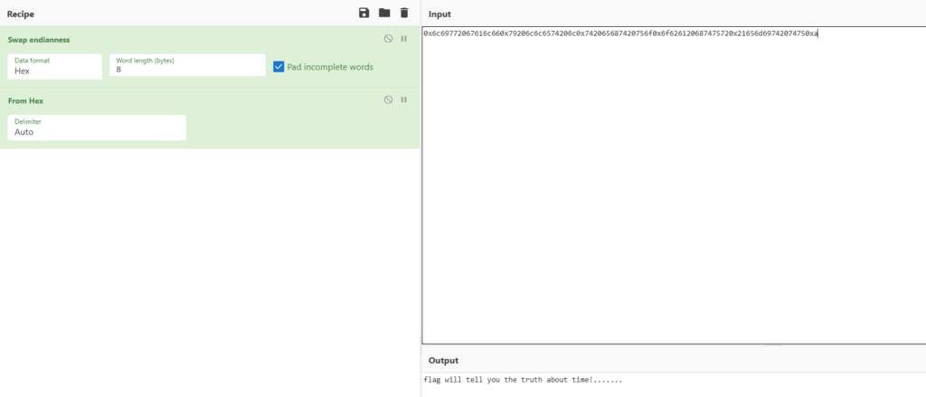Click the Word length (bytes) field

187,66
